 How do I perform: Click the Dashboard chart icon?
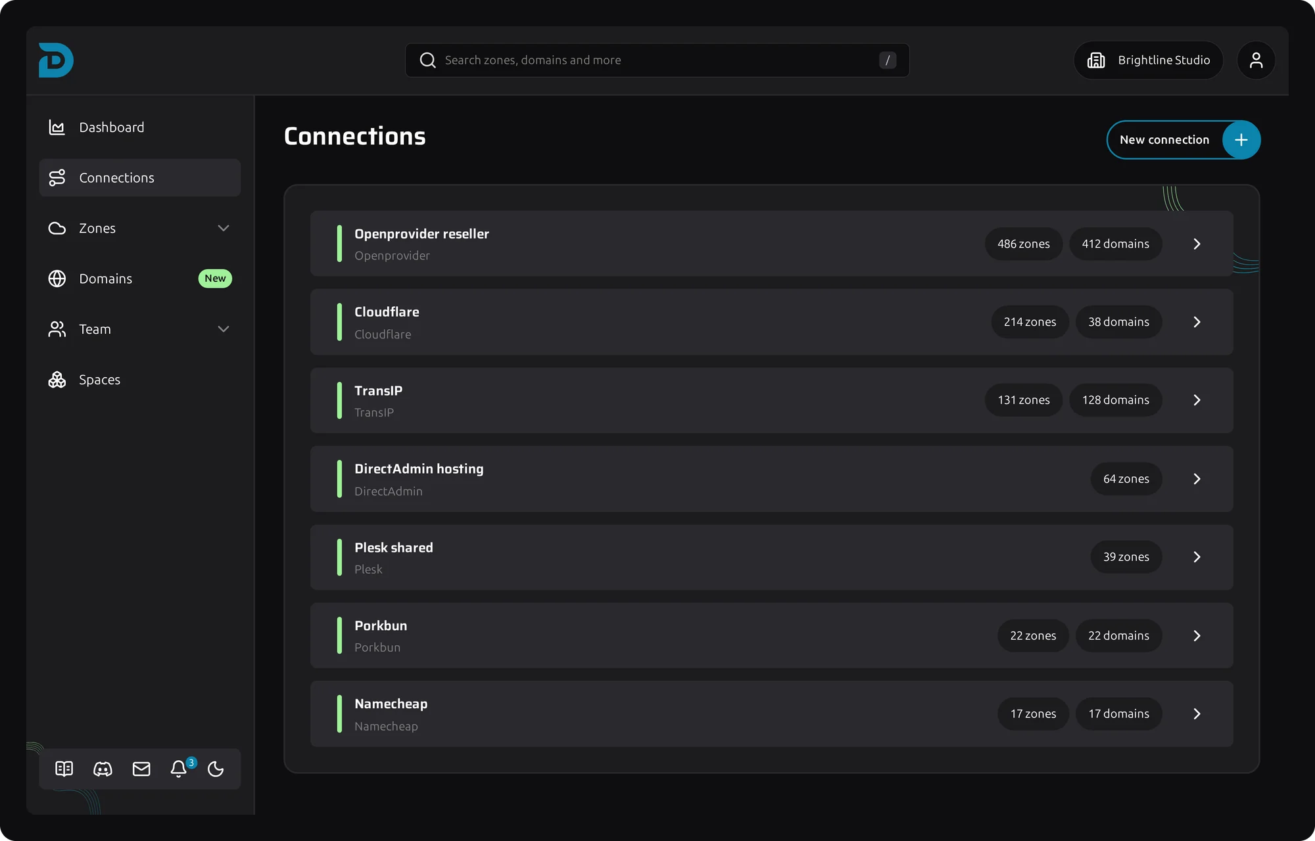(57, 127)
